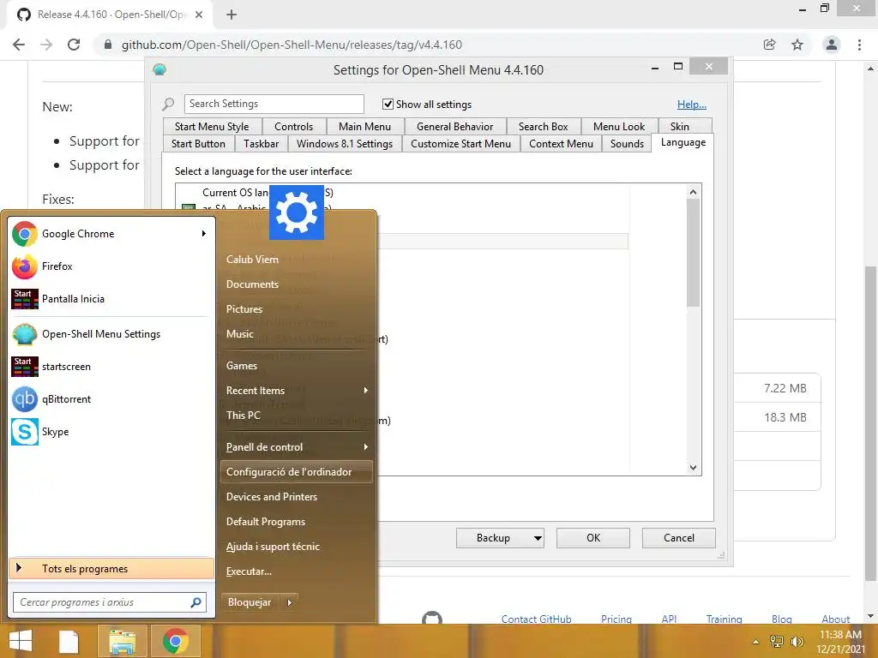
Task: Click the volume icon in system tray
Action: pos(797,642)
